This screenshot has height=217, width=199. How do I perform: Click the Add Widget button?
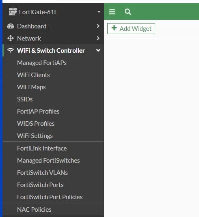[131, 29]
